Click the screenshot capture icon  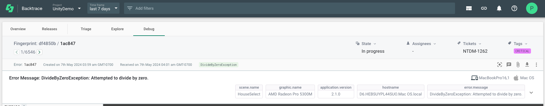point(499,65)
